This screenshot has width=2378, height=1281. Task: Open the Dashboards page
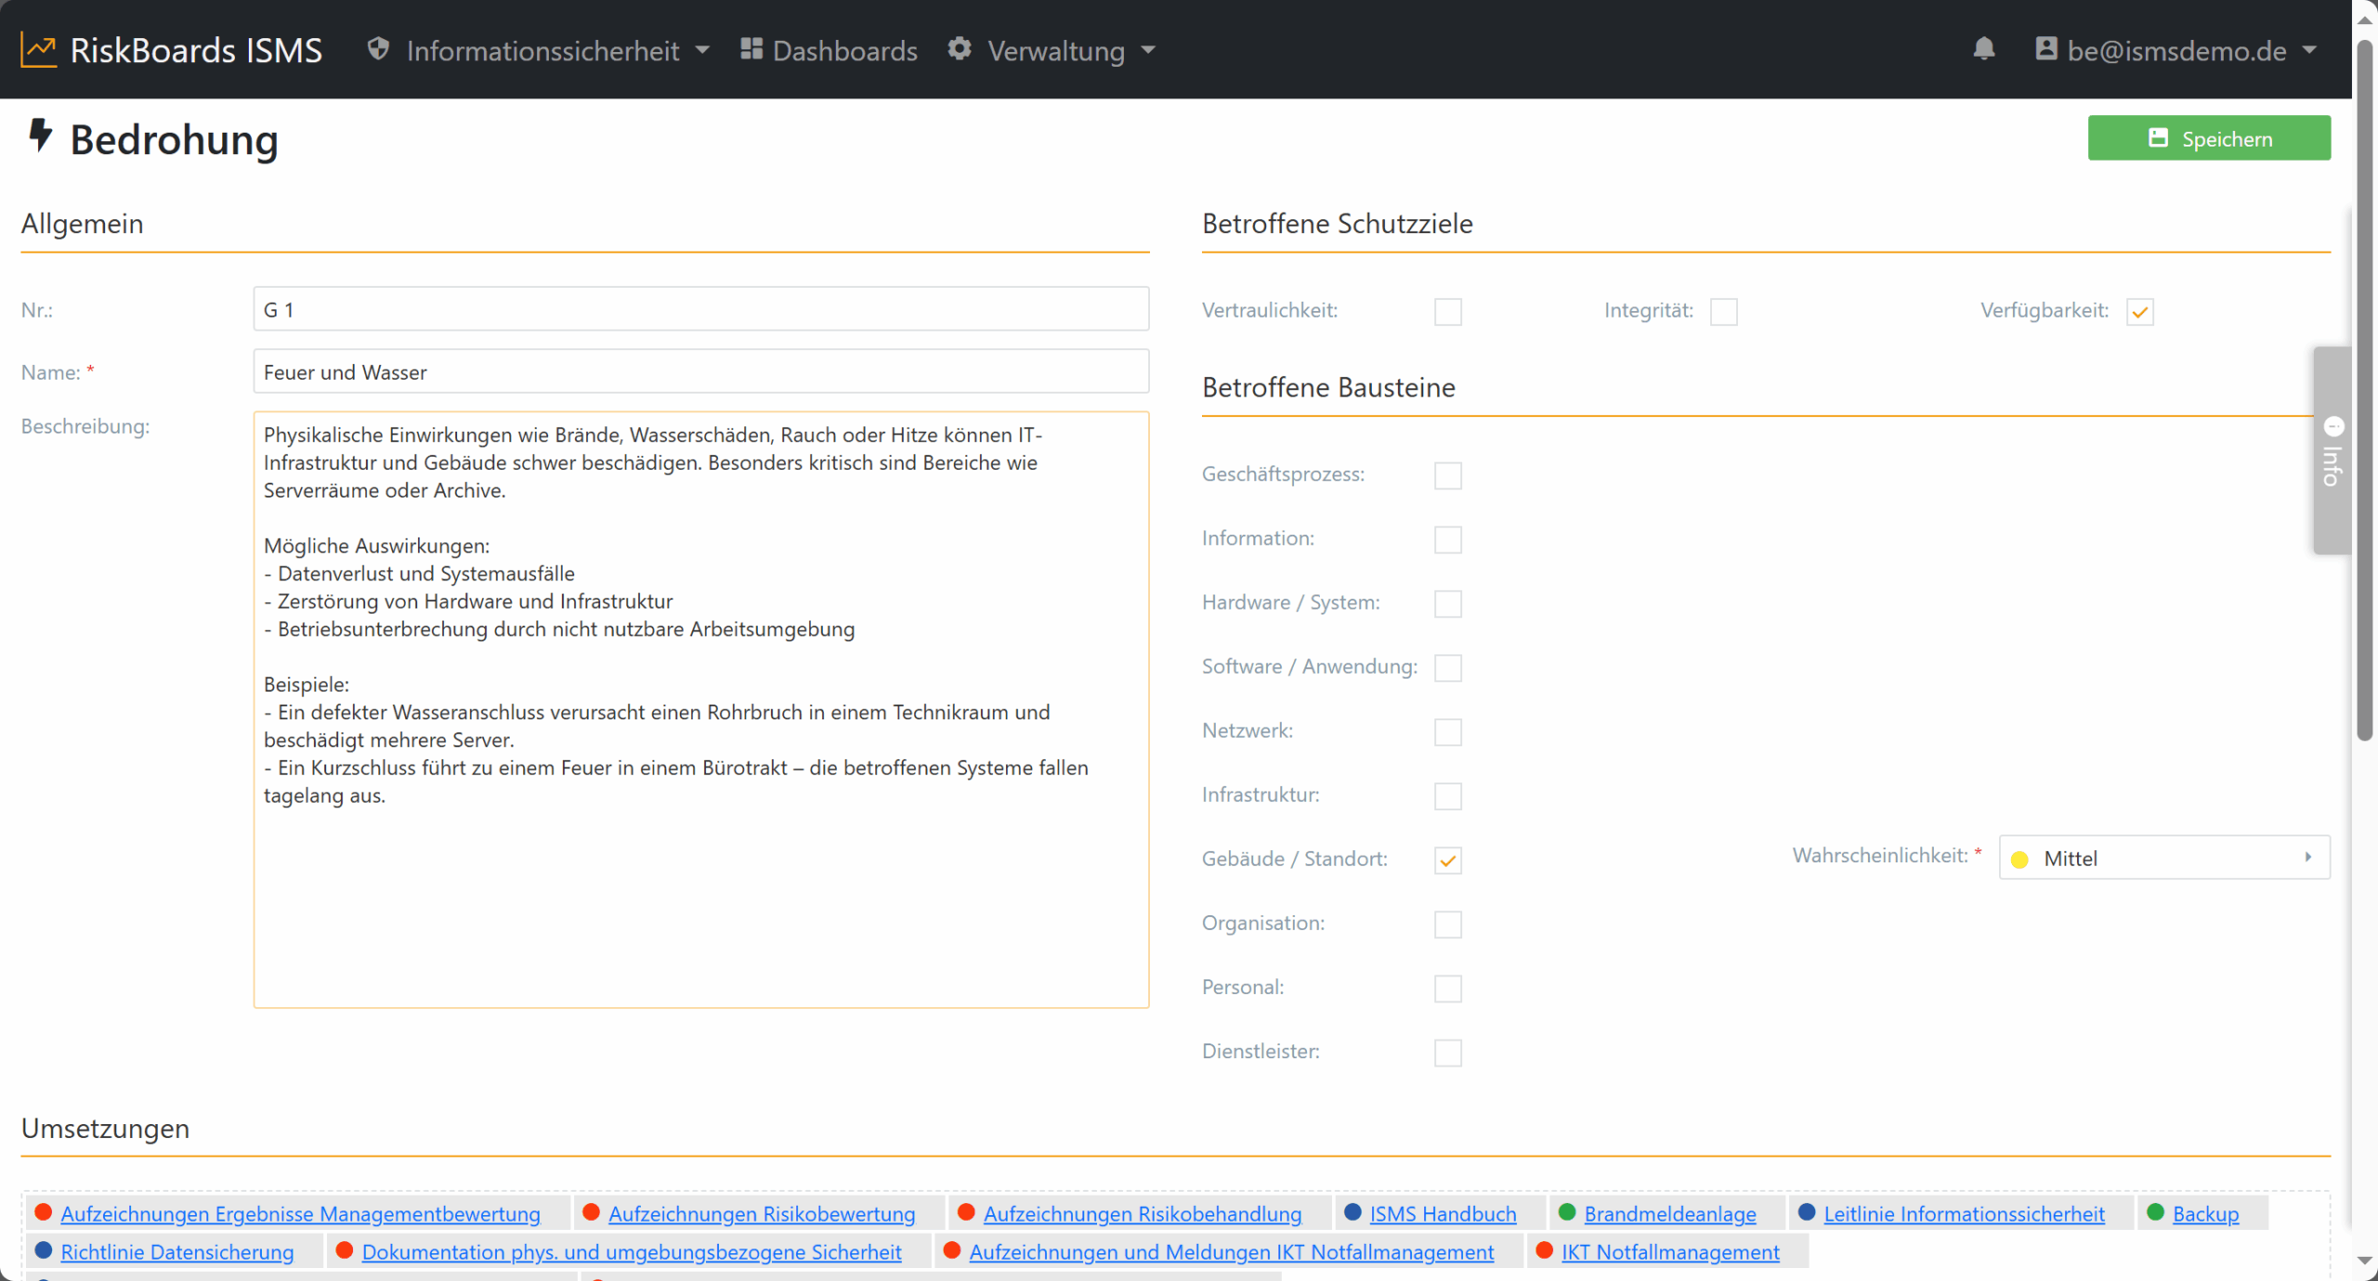pos(829,50)
